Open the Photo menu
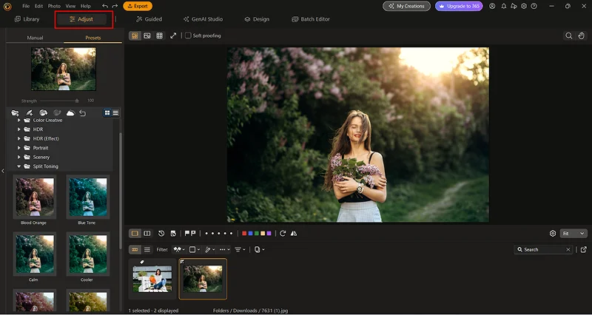The width and height of the screenshot is (592, 315). click(x=54, y=6)
